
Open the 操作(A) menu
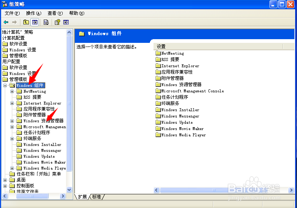[34, 13]
